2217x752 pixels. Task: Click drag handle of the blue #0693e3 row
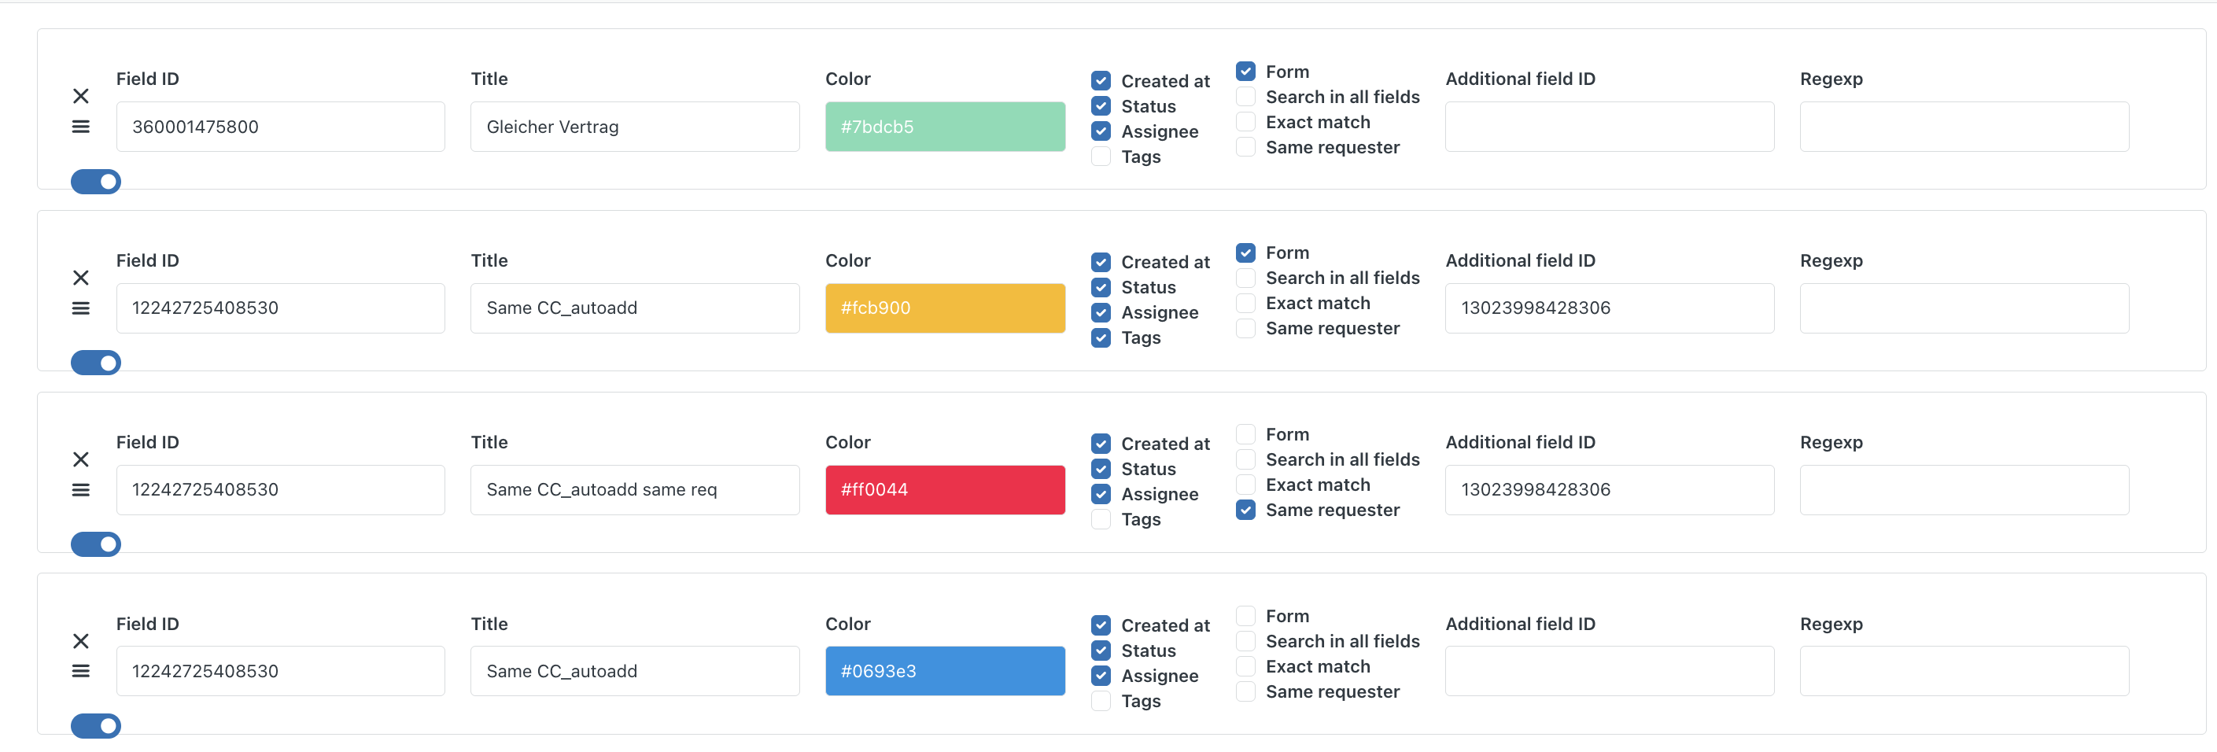click(81, 671)
